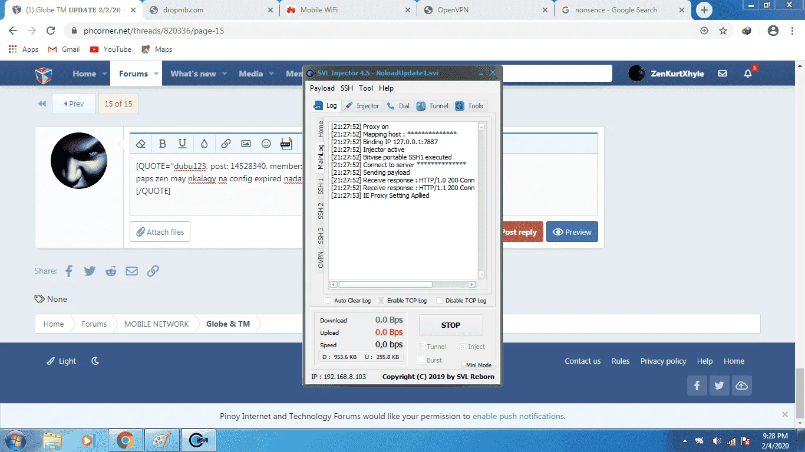Share thread on Reddit icon

(111, 271)
